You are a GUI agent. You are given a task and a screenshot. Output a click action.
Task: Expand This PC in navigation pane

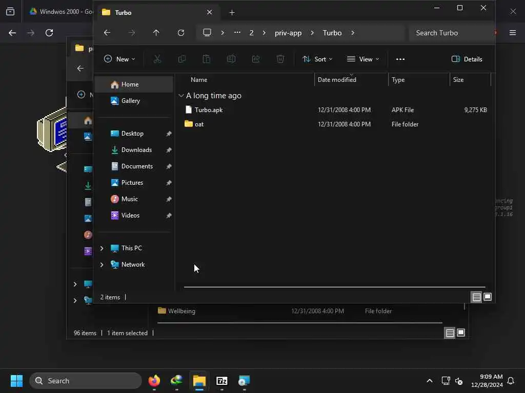click(102, 248)
